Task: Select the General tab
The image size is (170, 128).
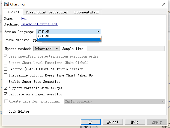Action: point(13,12)
